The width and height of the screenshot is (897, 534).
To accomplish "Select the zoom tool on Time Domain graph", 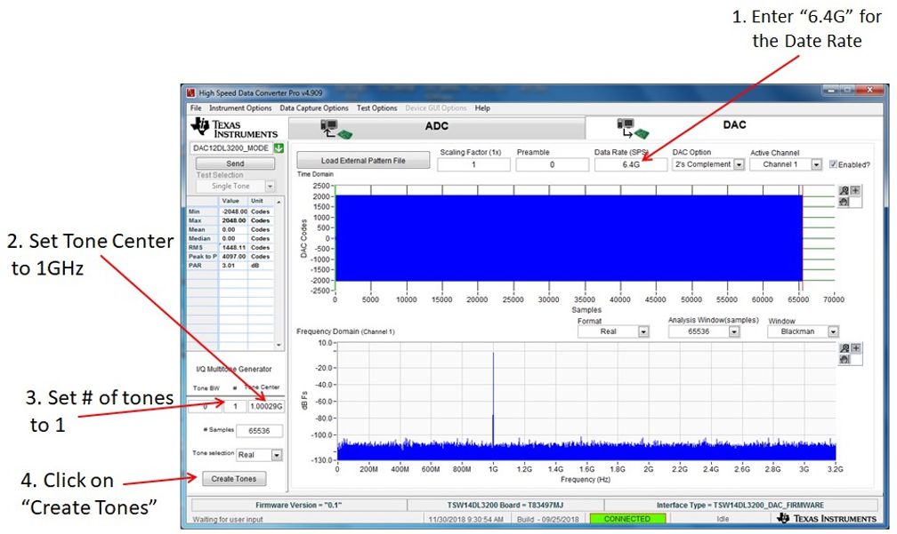I will (844, 190).
